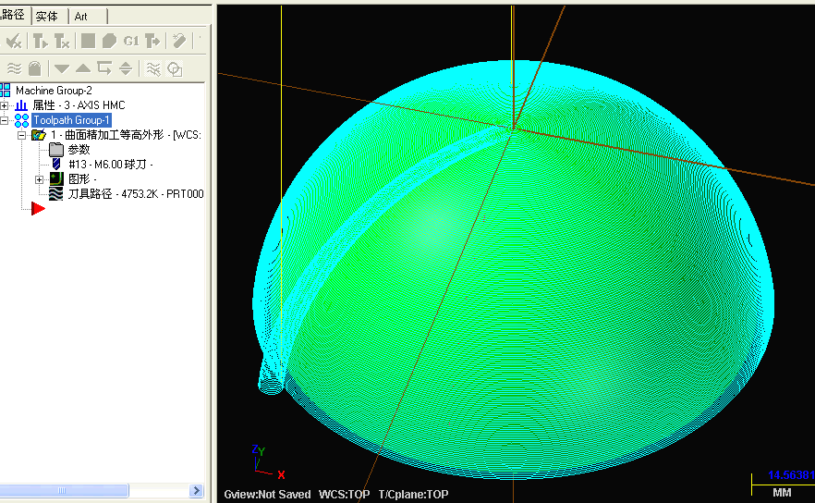The height and width of the screenshot is (503, 815).
Task: Toggle toolpath display wave icon
Action: coord(14,68)
